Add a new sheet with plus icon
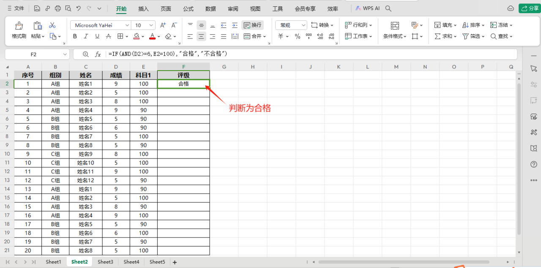 (x=175, y=262)
